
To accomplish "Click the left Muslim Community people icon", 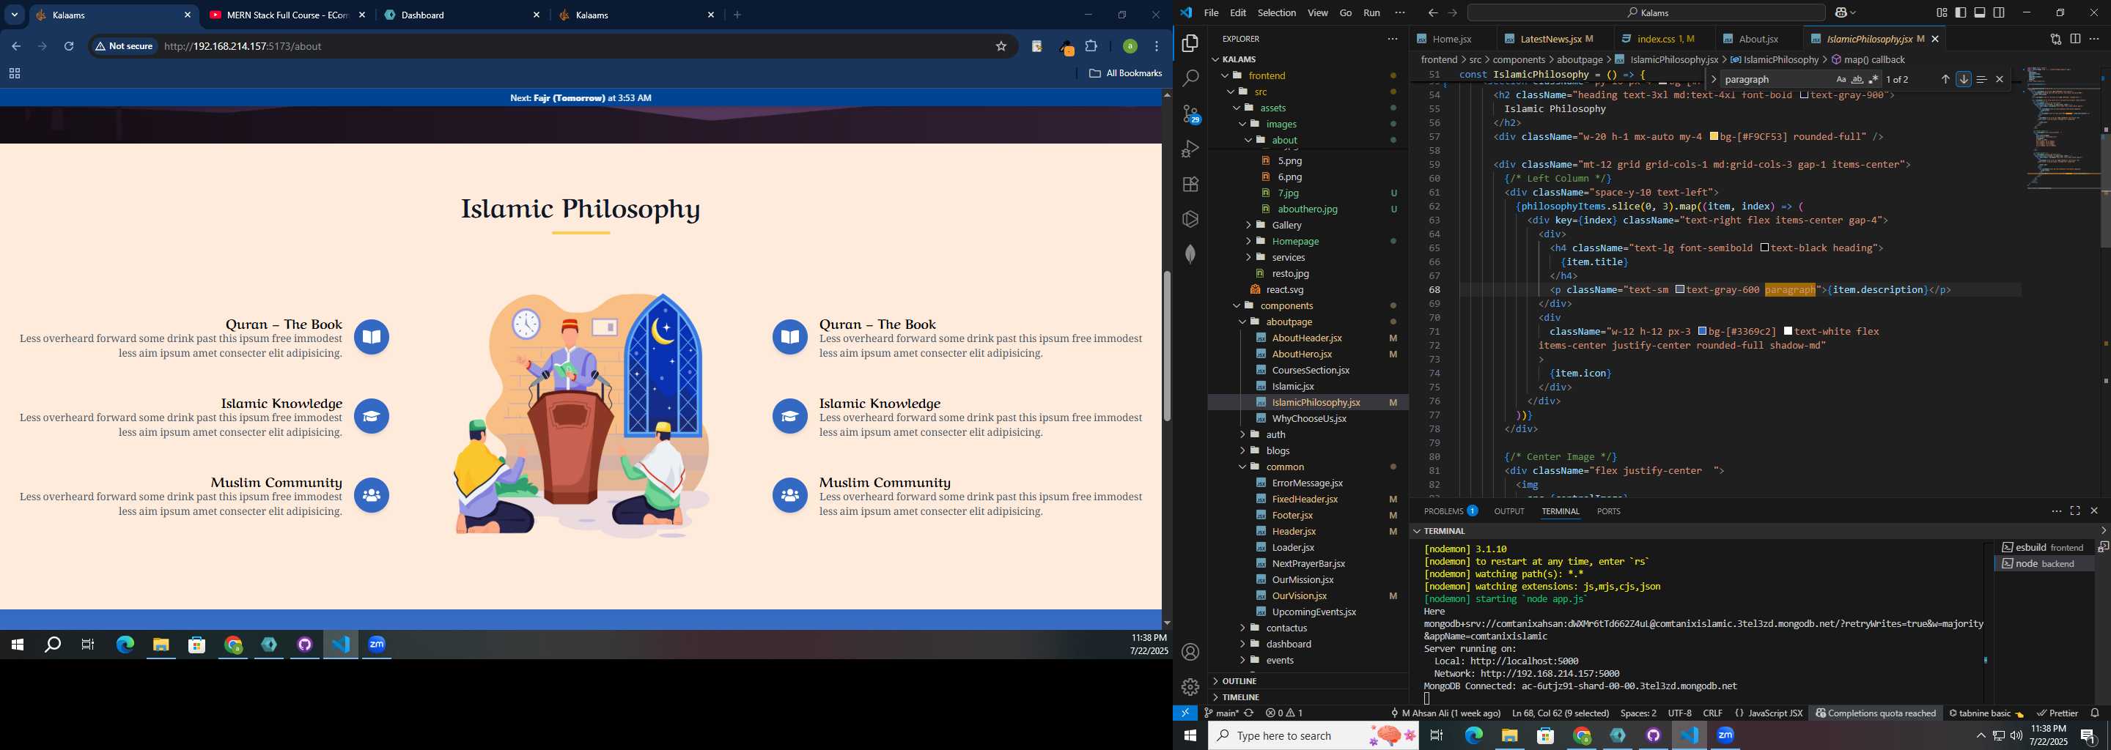I will [x=371, y=495].
